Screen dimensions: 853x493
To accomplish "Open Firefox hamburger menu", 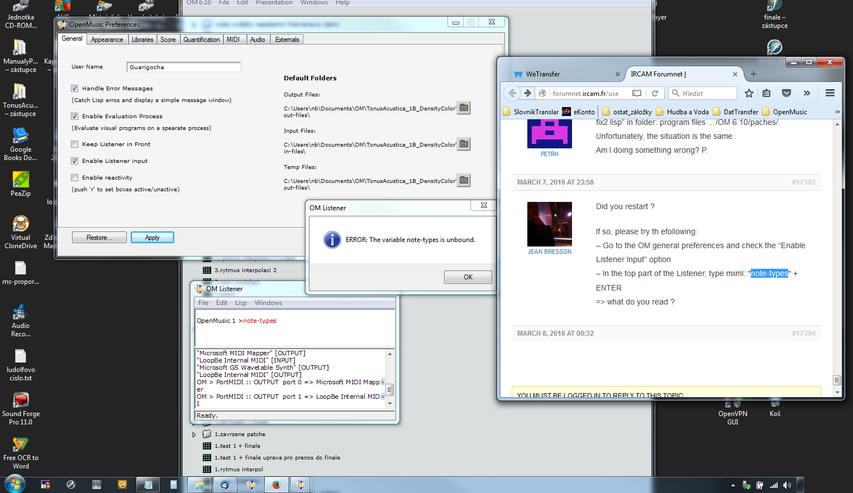I will pyautogui.click(x=830, y=93).
